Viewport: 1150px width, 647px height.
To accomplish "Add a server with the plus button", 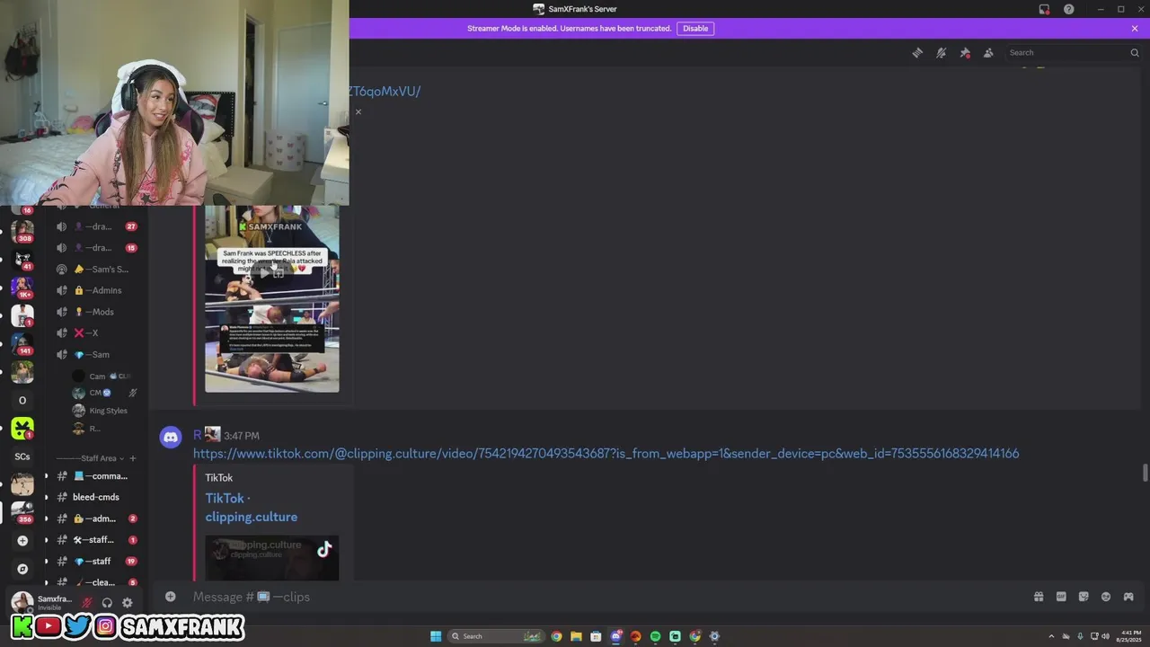I will pos(22,541).
